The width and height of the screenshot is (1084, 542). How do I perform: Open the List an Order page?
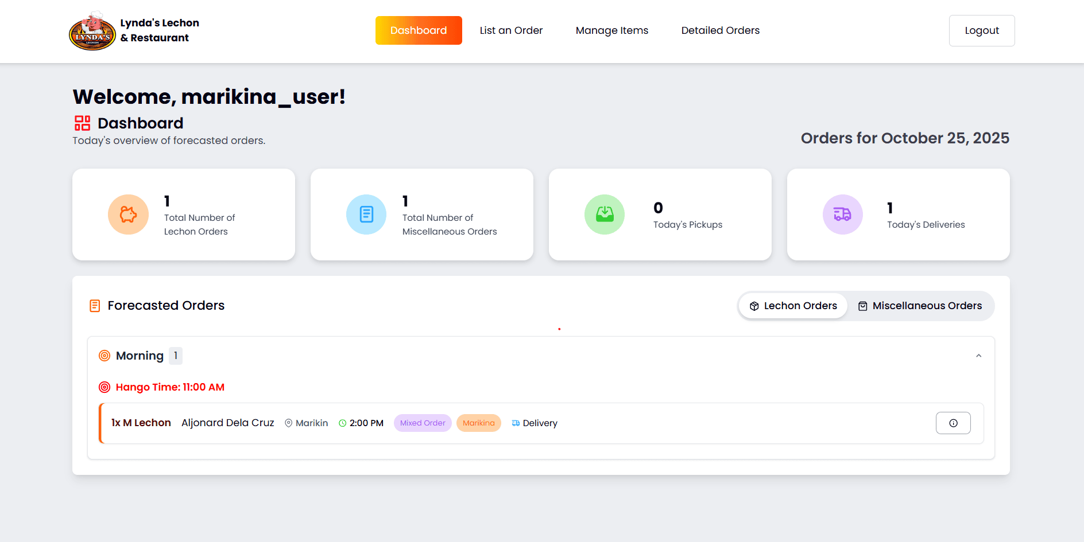[x=511, y=30]
